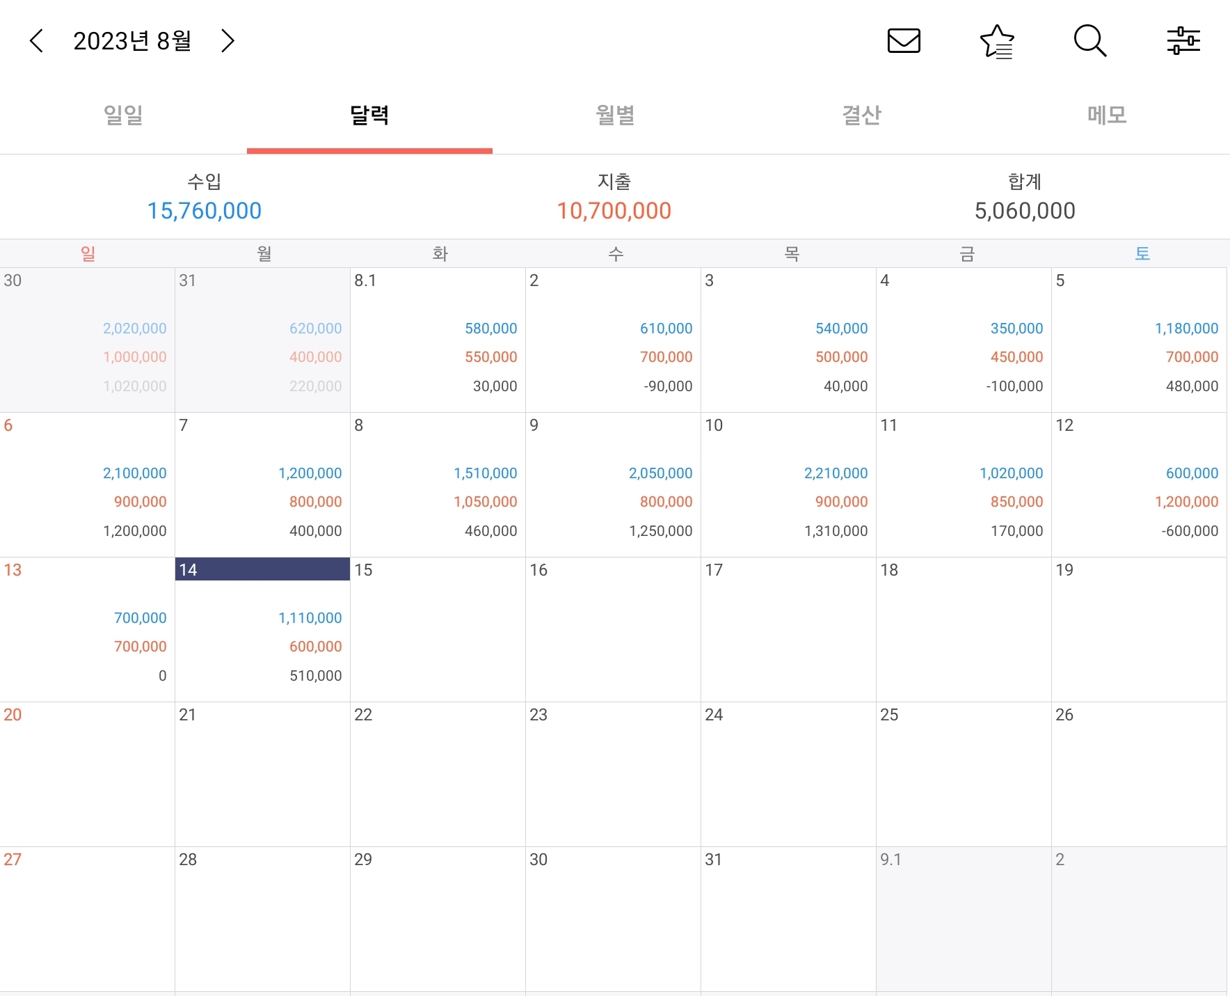Go to next month with right arrow
This screenshot has width=1230, height=996.
pyautogui.click(x=227, y=41)
